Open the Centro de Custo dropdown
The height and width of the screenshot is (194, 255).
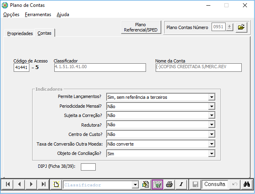(x=212, y=134)
